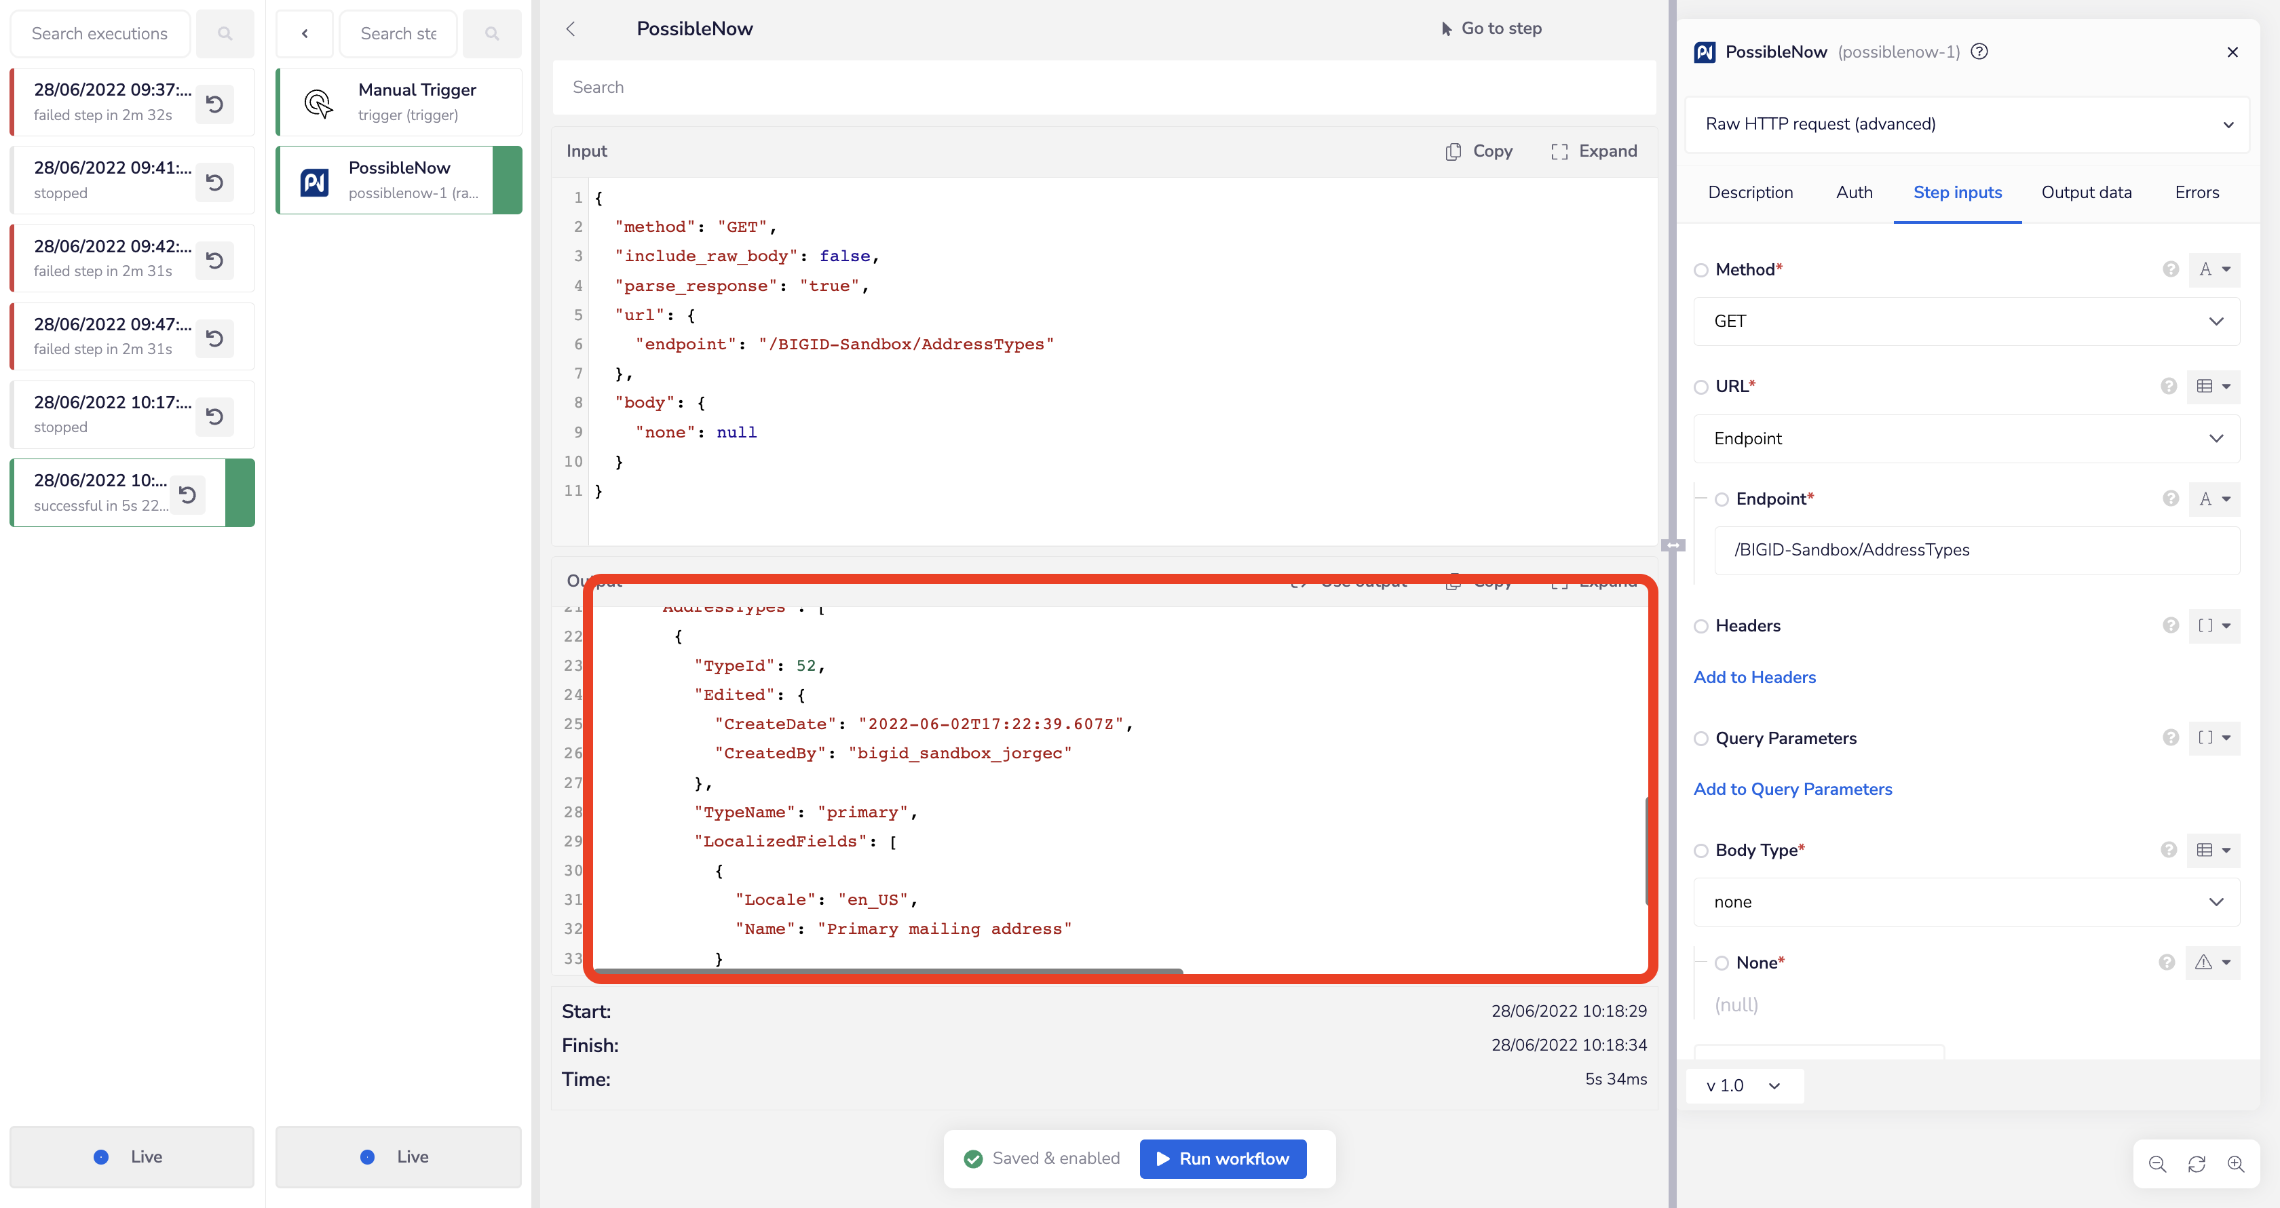Open the GET method dropdown

click(x=1966, y=322)
